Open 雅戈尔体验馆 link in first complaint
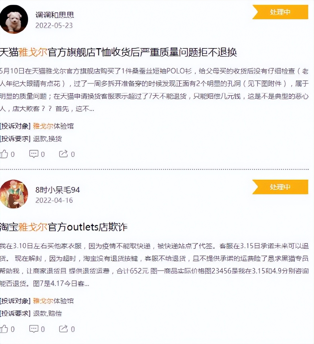Viewport: 314px width, 344px height. click(x=53, y=126)
